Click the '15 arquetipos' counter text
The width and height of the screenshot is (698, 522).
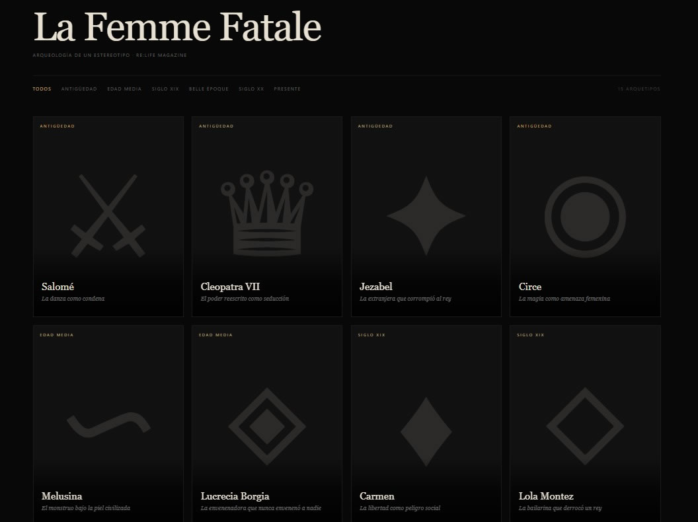coord(639,89)
